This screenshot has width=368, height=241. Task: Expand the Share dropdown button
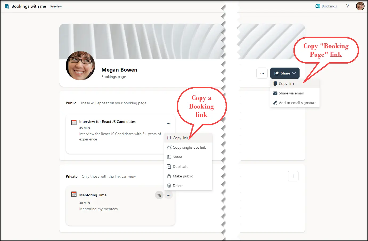click(285, 73)
